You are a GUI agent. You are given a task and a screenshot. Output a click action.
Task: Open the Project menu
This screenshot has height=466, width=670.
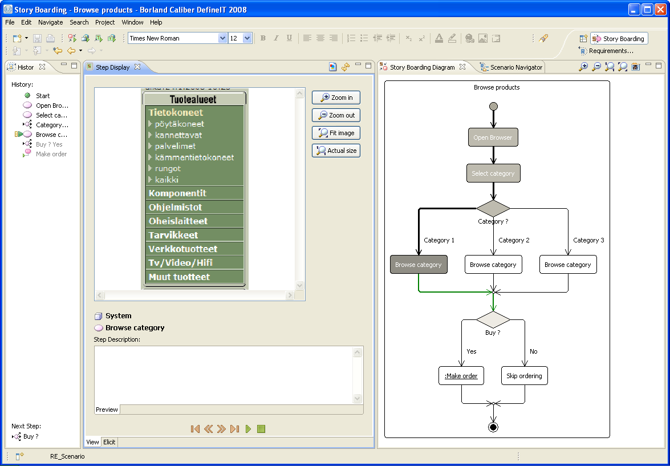[x=105, y=22]
